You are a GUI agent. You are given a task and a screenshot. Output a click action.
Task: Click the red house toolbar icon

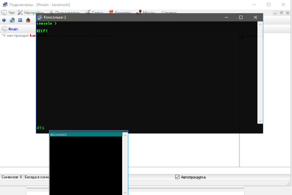coord(28,20)
